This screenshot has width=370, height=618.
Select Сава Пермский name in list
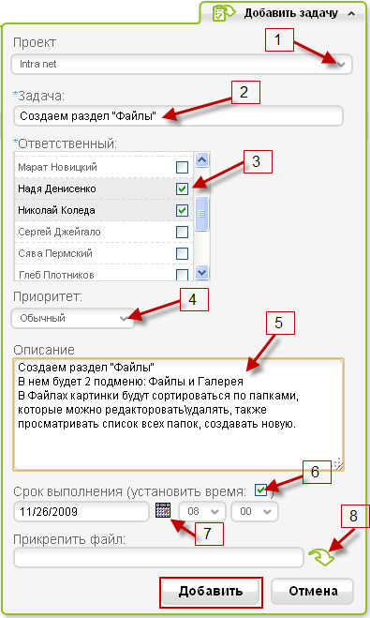coord(55,253)
